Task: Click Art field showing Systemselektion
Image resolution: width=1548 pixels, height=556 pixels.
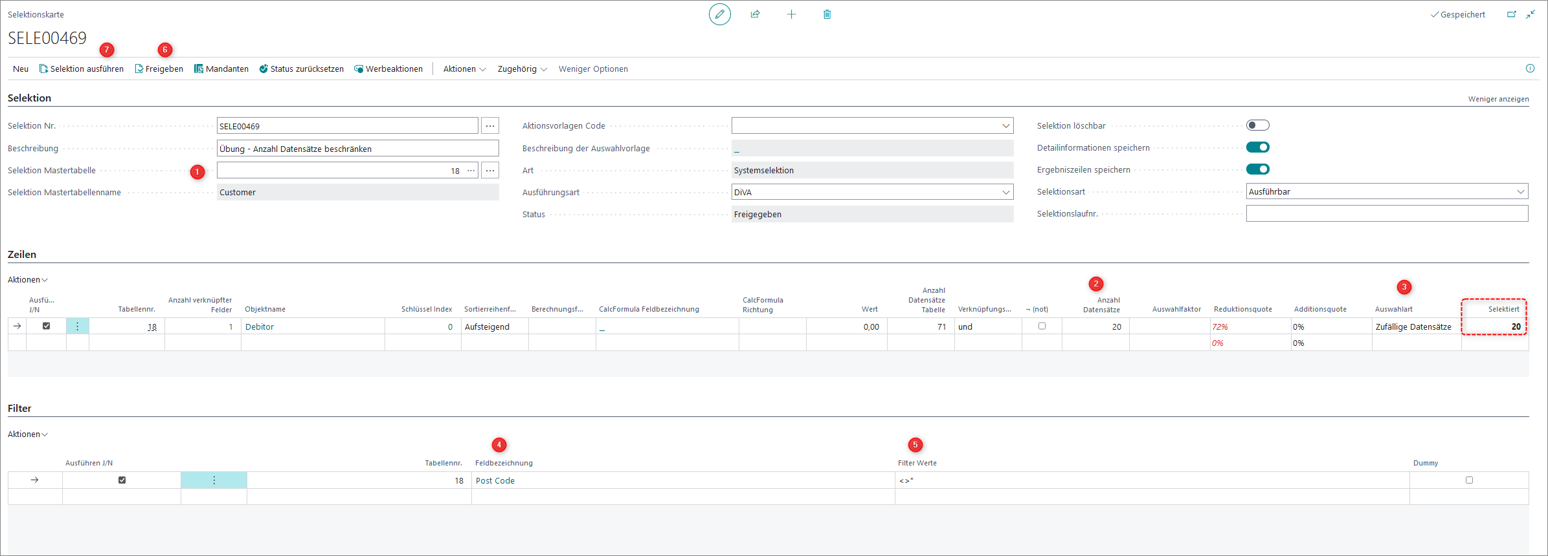Action: (x=872, y=170)
